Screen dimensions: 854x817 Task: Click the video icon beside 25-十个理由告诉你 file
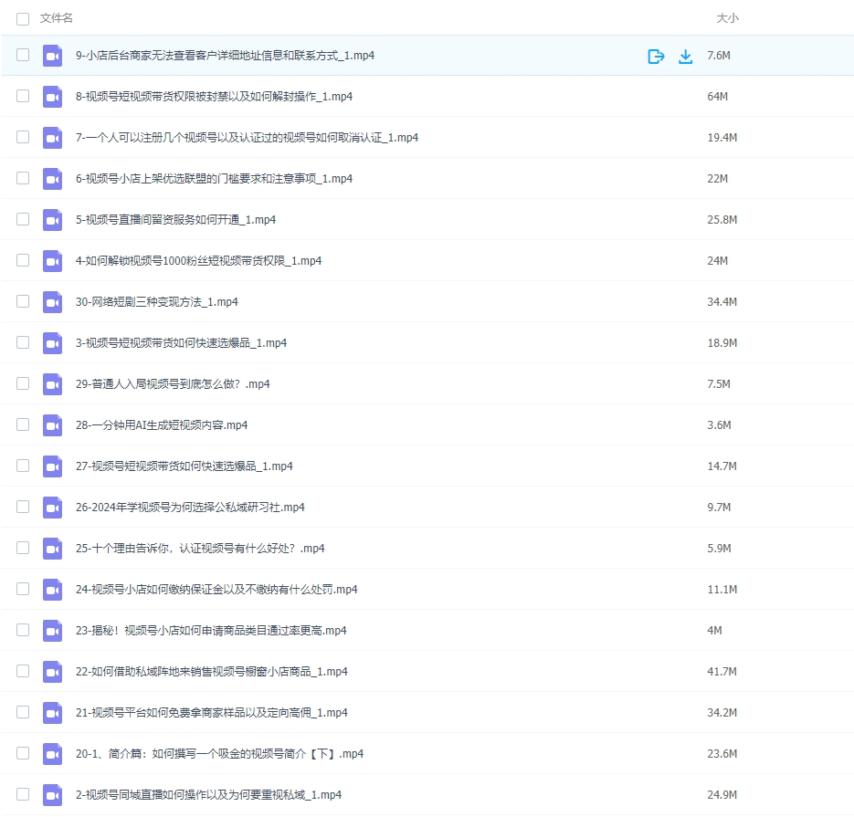point(52,548)
